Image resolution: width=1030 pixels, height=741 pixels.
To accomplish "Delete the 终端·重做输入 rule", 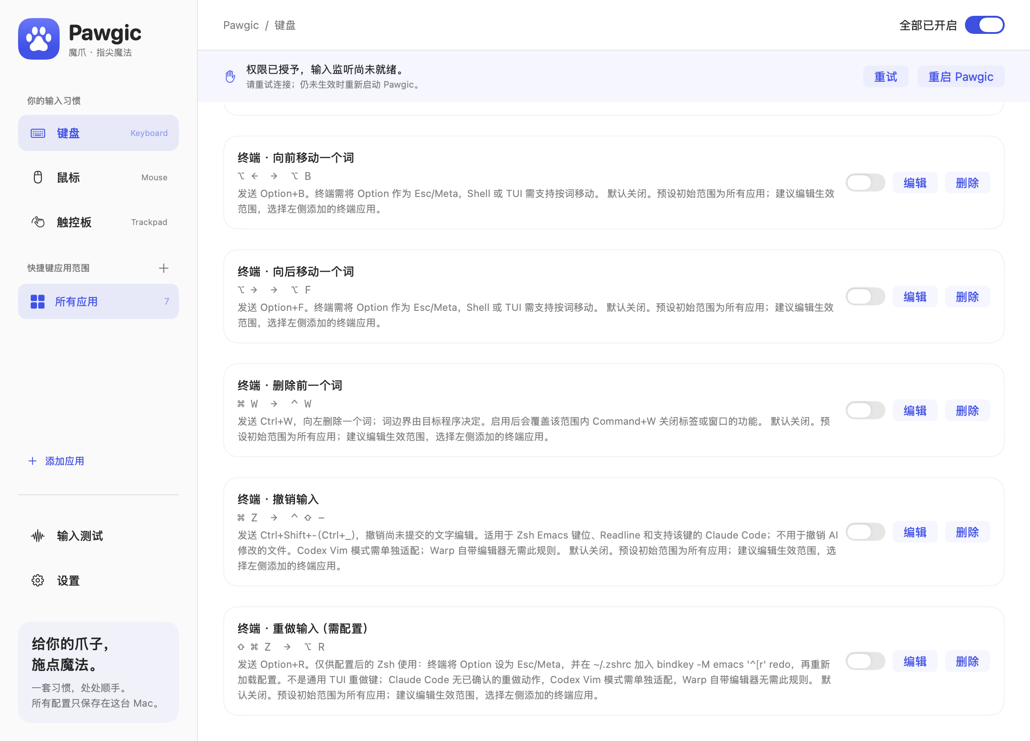I will (x=967, y=661).
